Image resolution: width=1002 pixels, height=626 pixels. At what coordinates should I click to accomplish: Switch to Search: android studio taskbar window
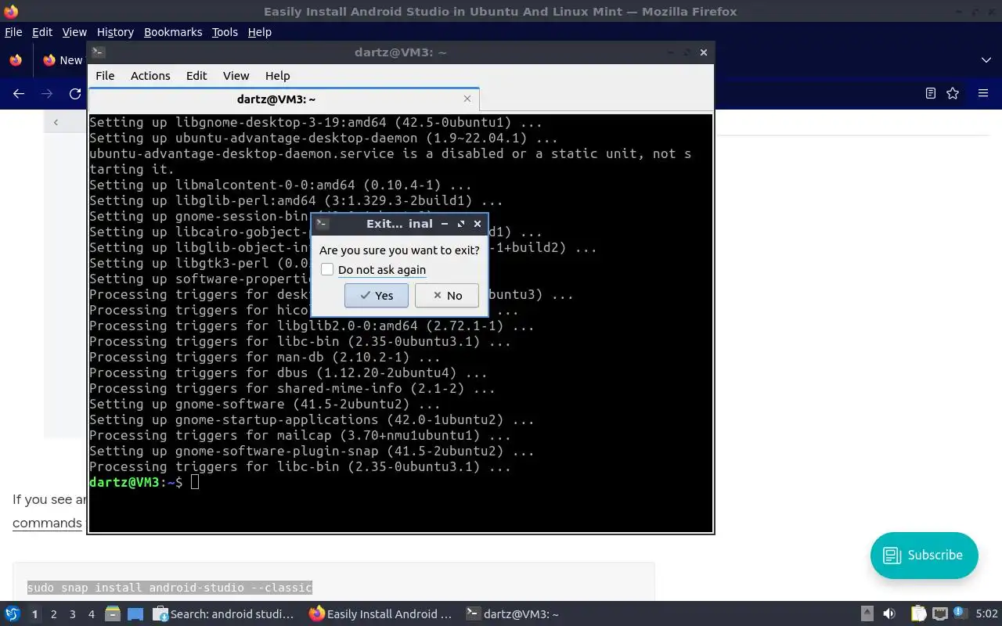(224, 614)
